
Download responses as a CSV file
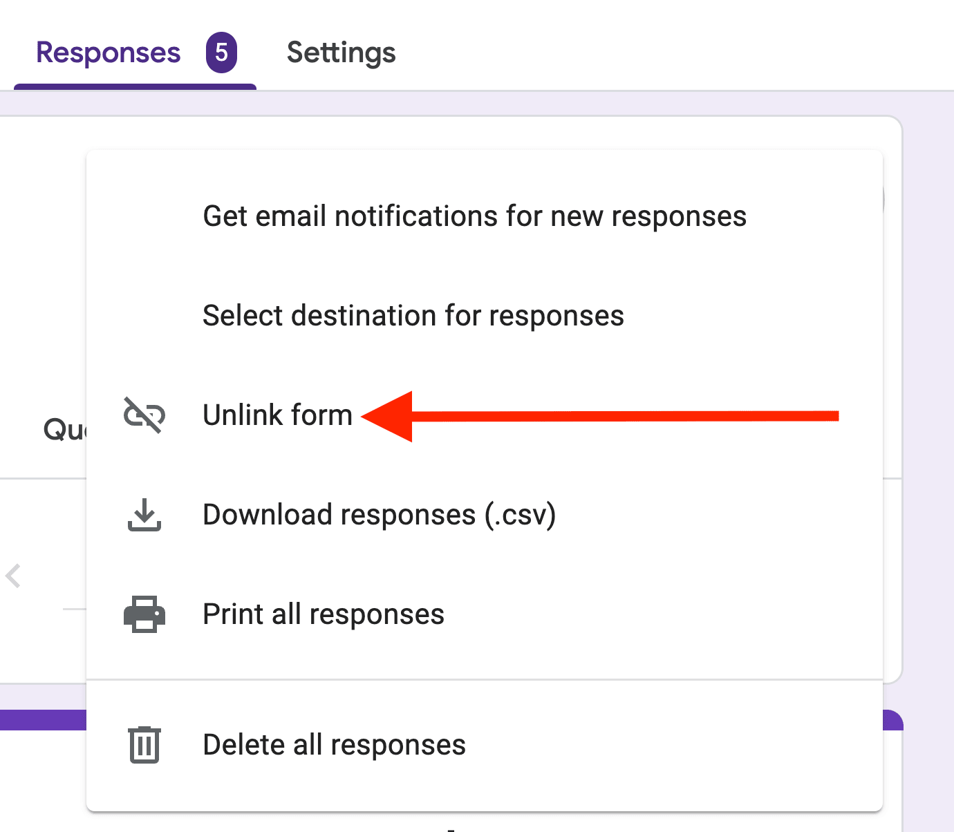pyautogui.click(x=379, y=515)
